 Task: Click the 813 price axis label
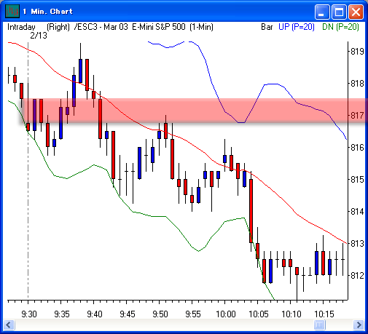pos(358,243)
